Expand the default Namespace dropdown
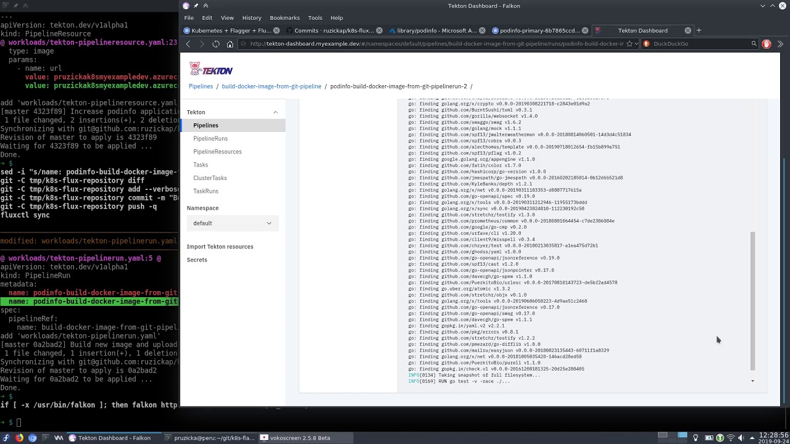This screenshot has width=790, height=444. 233,223
